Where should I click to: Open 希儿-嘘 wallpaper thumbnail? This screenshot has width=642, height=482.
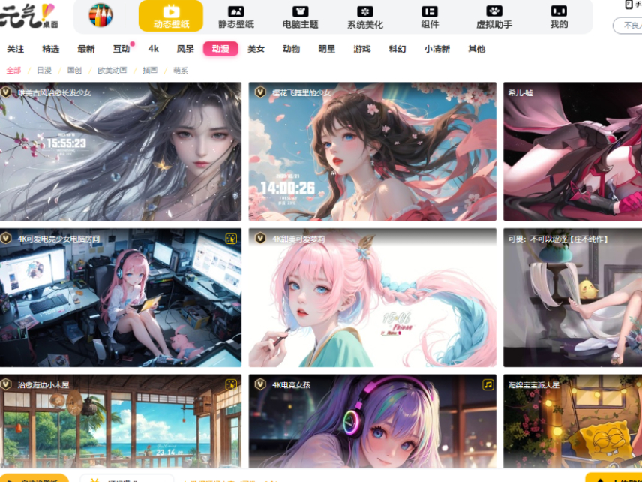point(573,151)
